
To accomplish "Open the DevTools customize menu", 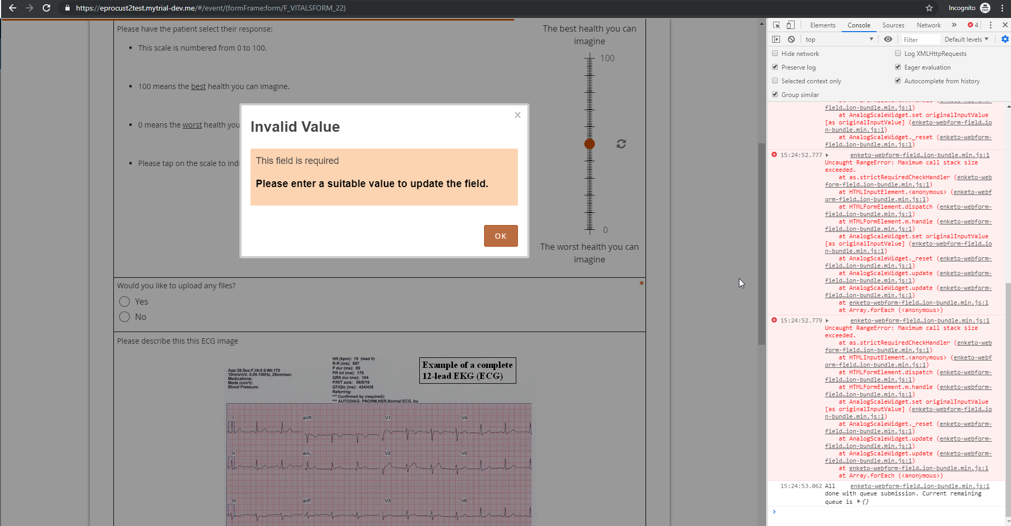I will 991,25.
